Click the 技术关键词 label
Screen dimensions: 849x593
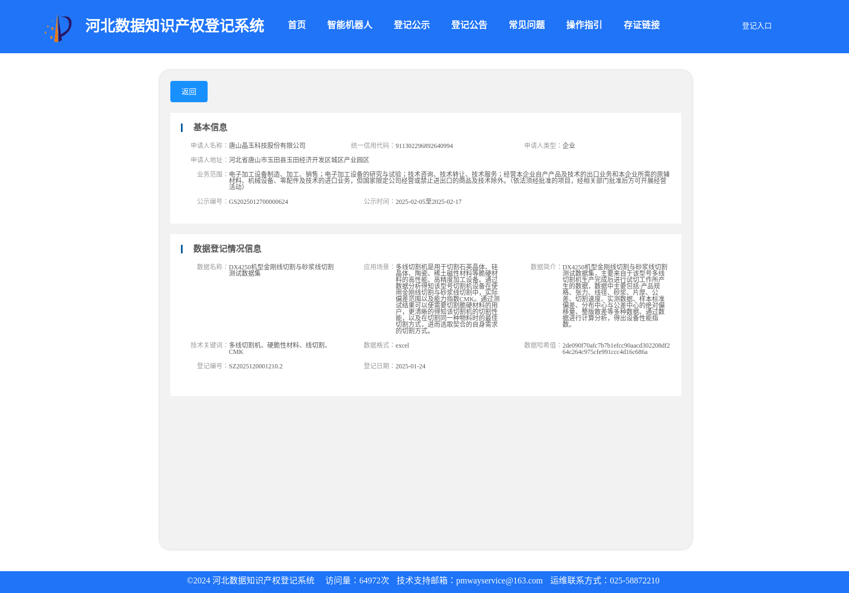click(209, 345)
